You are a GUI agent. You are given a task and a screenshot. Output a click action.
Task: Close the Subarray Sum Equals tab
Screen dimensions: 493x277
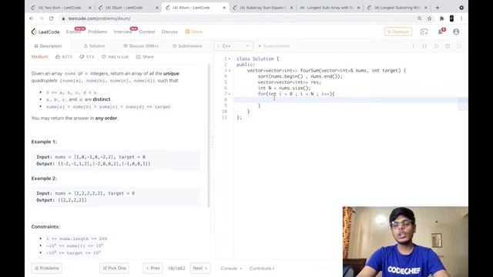[x=291, y=8]
